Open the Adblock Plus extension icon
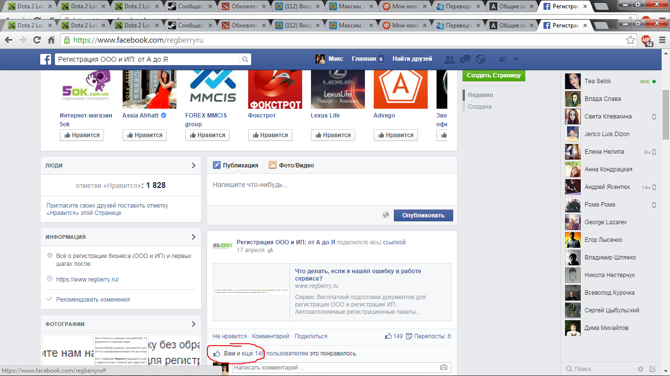Screen dimensions: 670x376 point(647,41)
